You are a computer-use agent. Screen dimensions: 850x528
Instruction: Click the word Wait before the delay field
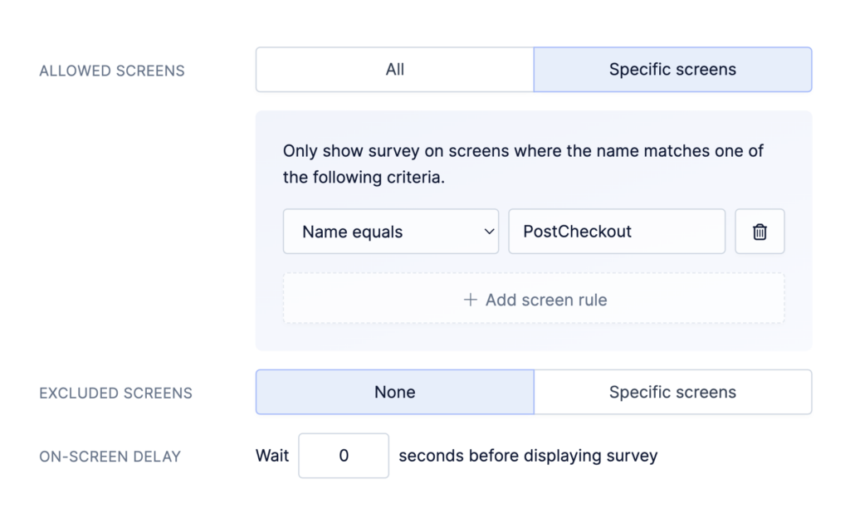[272, 456]
